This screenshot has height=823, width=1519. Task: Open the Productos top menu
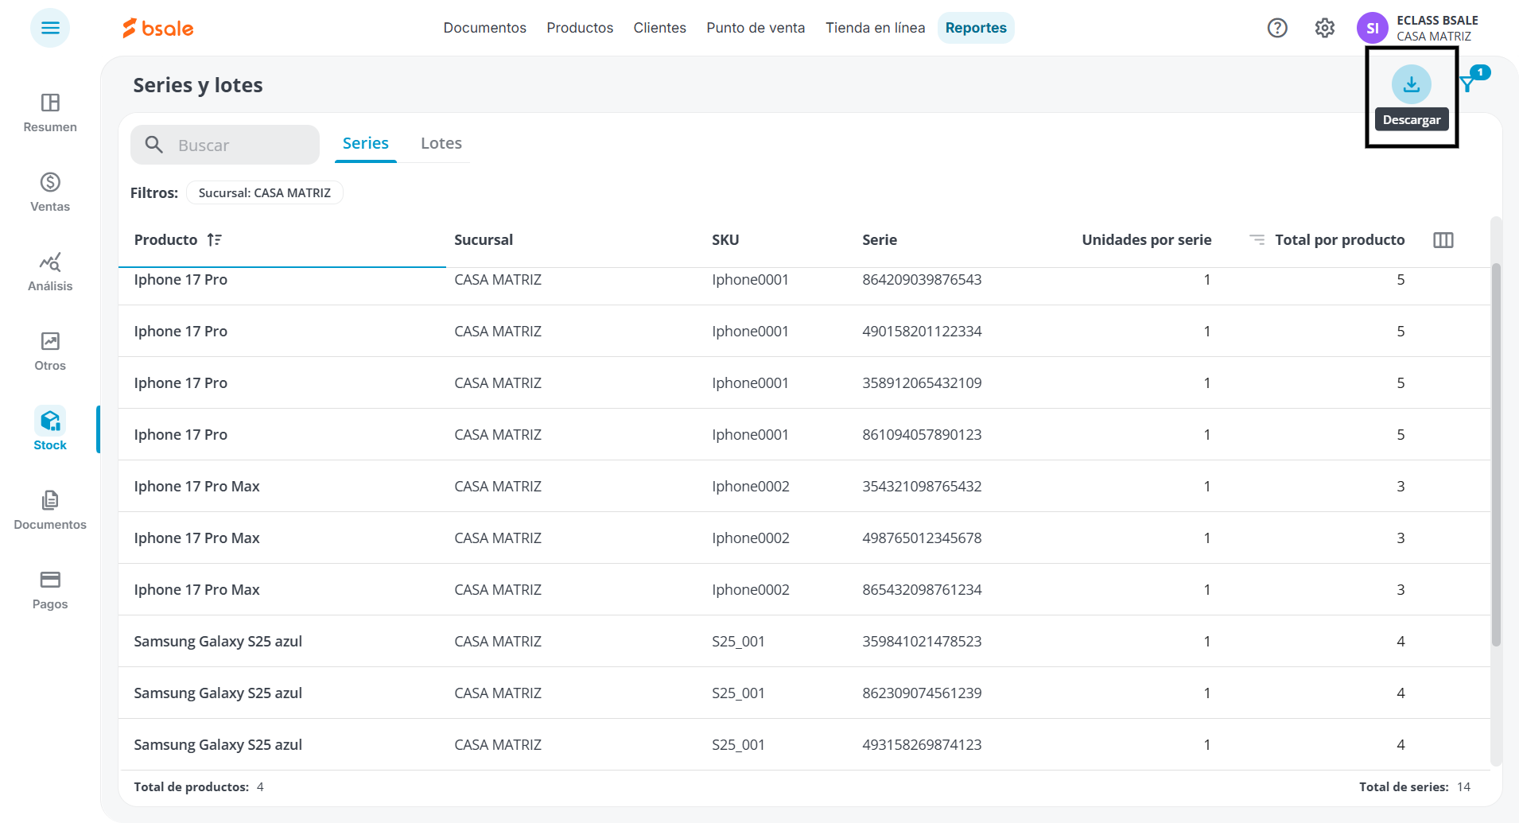(580, 28)
